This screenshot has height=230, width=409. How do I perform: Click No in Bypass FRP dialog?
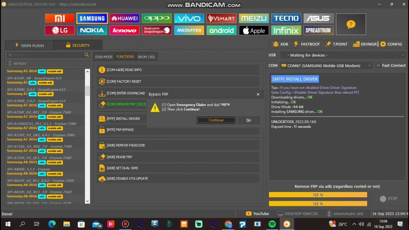[249, 120]
